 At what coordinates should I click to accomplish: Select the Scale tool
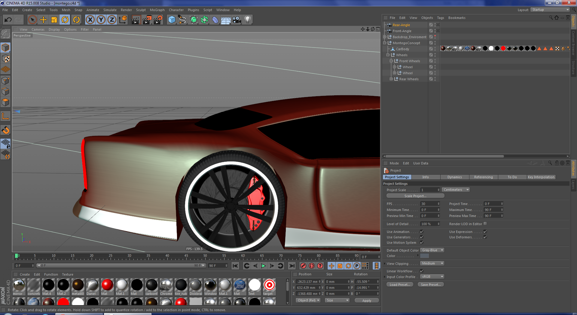[x=54, y=20]
